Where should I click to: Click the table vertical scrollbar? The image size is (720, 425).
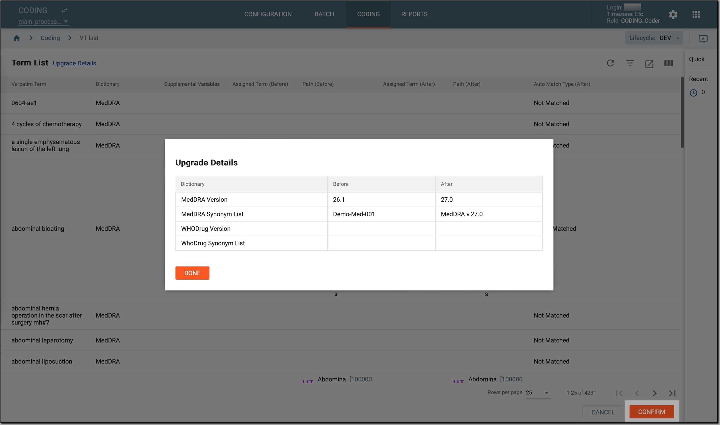pyautogui.click(x=682, y=112)
